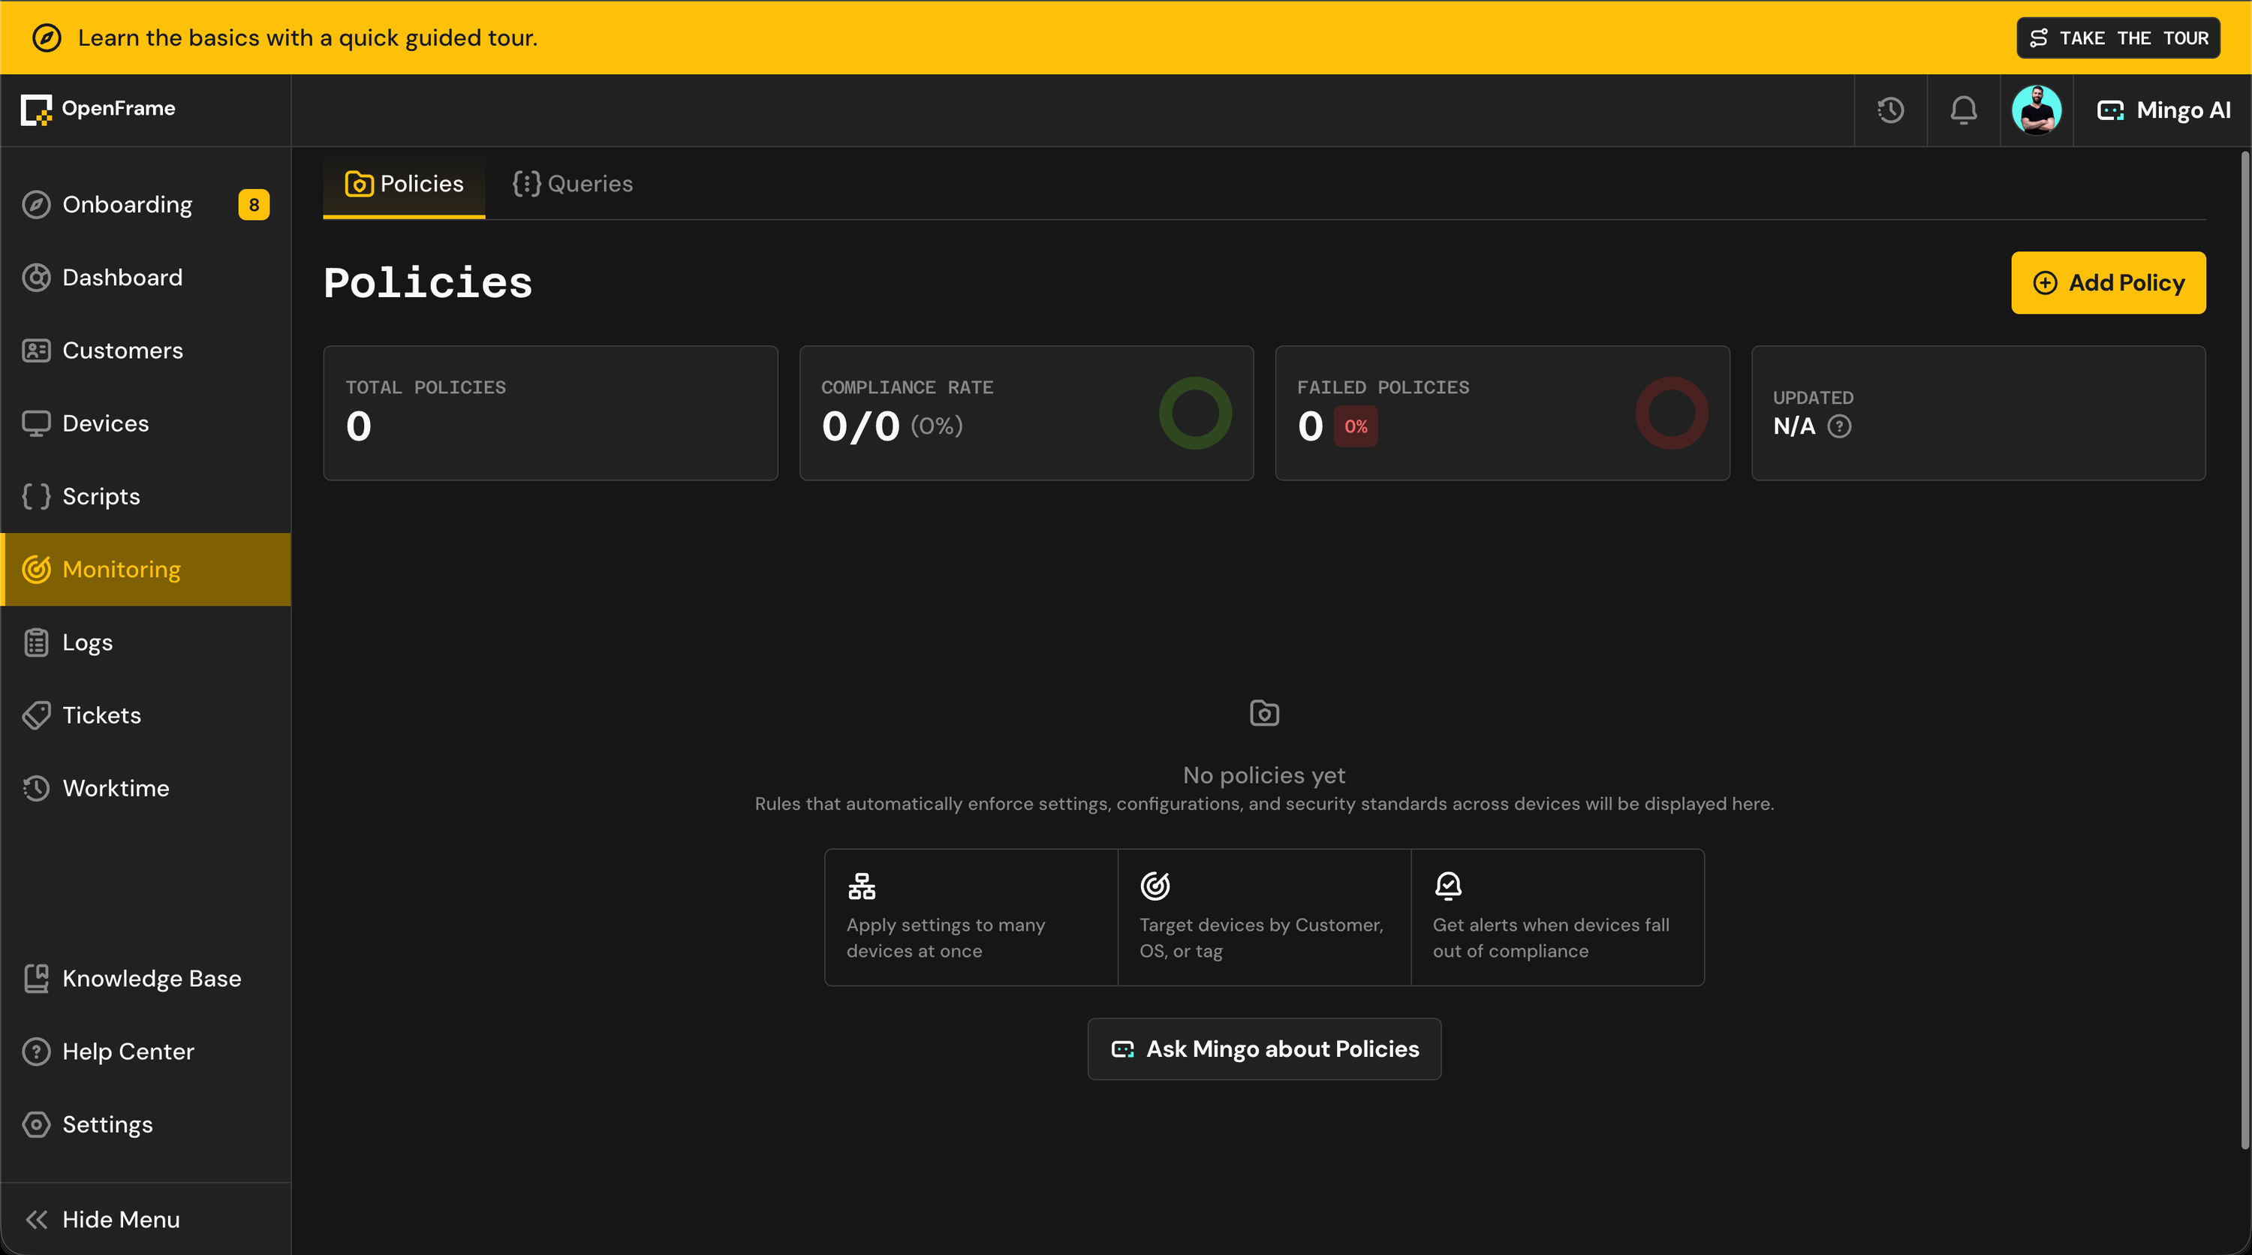Click the No policies yet text
This screenshot has width=2252, height=1255.
(x=1264, y=775)
